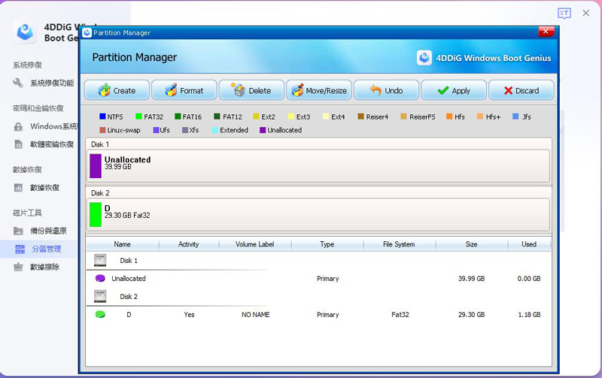Click the feedback icon in top-right corner
This screenshot has height=378, width=602.
pyautogui.click(x=564, y=14)
